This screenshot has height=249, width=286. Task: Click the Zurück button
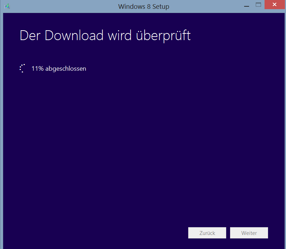[207, 233]
